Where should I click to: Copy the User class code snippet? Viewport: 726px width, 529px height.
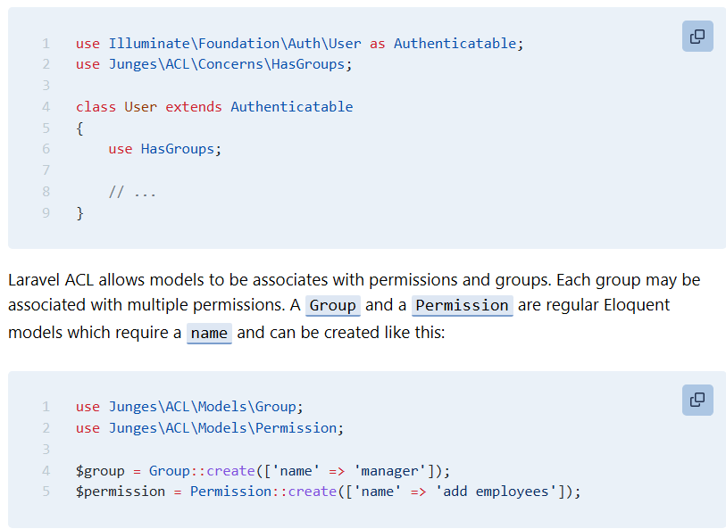[x=697, y=37]
